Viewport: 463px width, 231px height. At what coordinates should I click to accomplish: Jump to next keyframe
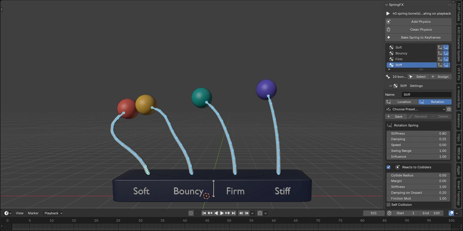click(x=228, y=213)
